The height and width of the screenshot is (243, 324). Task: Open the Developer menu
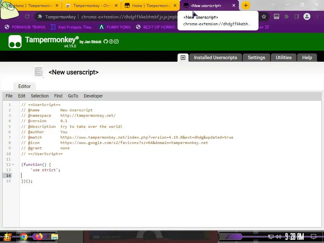click(x=93, y=96)
